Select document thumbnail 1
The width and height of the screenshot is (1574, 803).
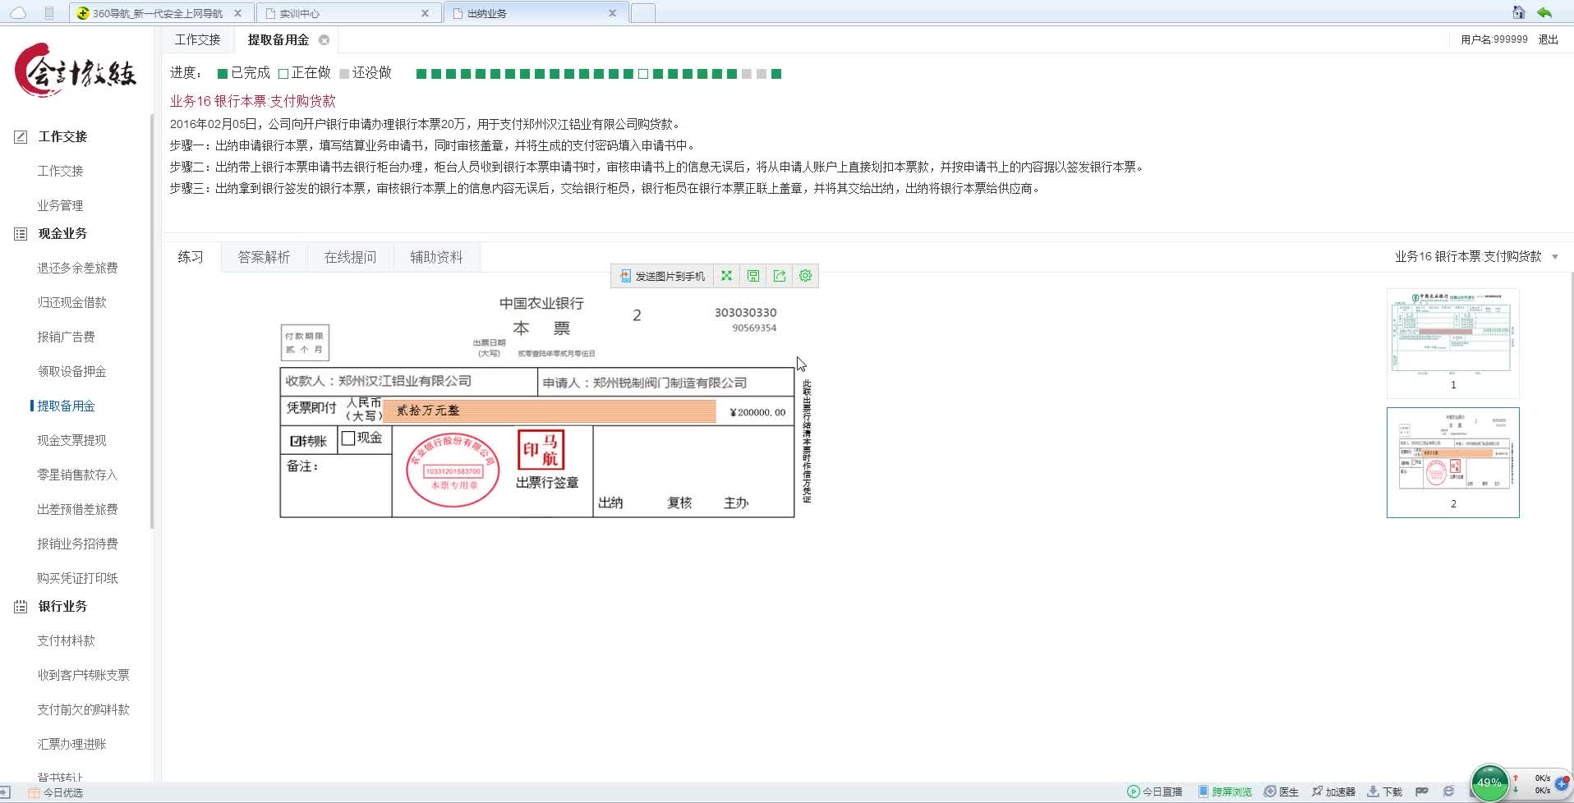pos(1452,342)
